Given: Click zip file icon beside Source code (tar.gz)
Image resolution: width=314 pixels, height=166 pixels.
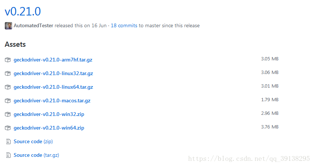Looking at the screenshot, I should [x=8, y=155].
